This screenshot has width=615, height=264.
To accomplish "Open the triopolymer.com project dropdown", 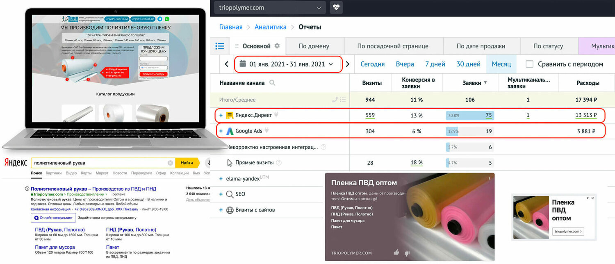I will (x=271, y=7).
